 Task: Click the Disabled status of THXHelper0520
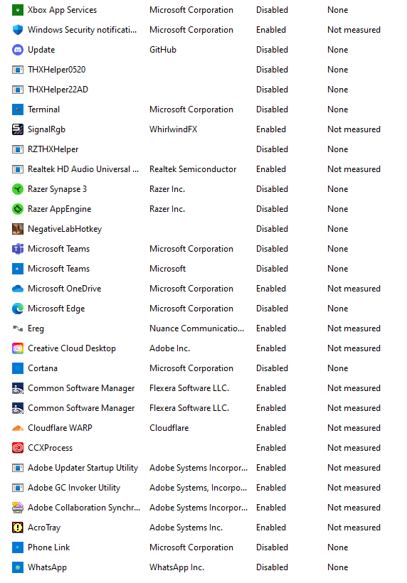coord(272,70)
